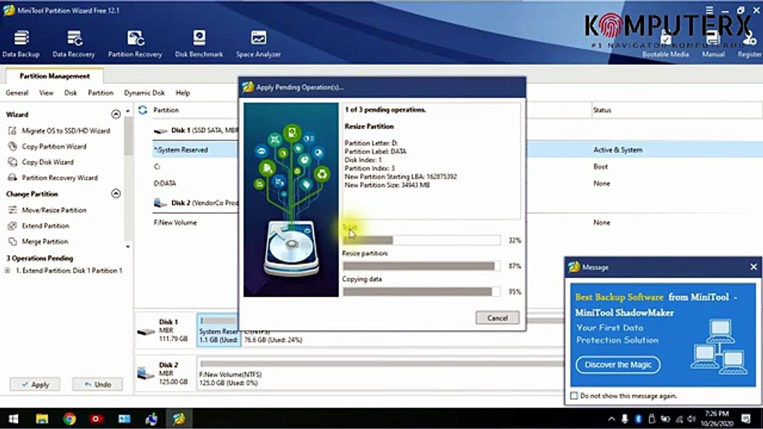Open the Windows Start menu
This screenshot has width=763, height=429.
click(x=13, y=418)
